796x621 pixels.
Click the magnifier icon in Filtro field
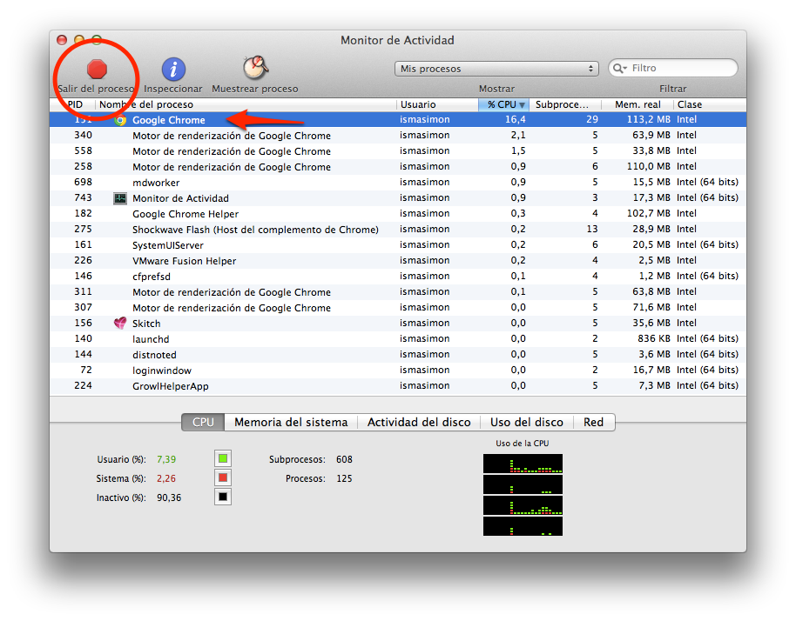click(619, 68)
